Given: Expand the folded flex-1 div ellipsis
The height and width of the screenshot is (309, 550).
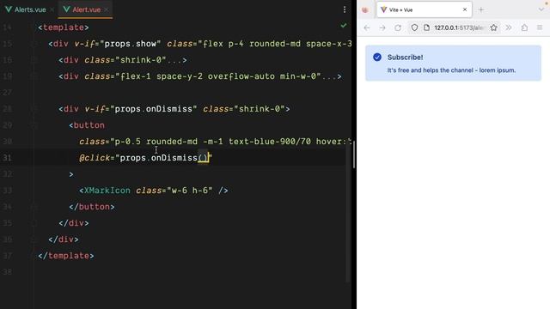Looking at the screenshot, I should [328, 76].
